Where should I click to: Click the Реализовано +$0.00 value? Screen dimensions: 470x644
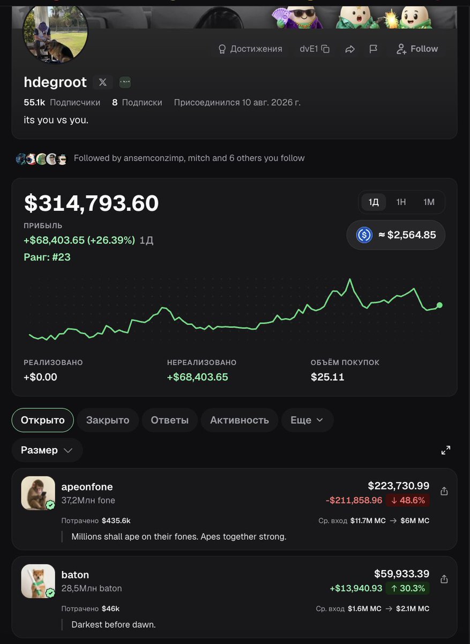click(40, 377)
